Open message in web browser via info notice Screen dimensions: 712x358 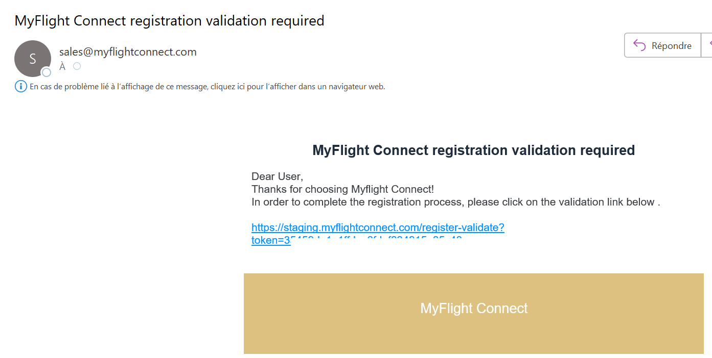[207, 87]
